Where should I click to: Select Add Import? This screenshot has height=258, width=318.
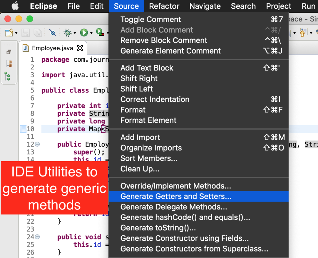[x=199, y=137]
